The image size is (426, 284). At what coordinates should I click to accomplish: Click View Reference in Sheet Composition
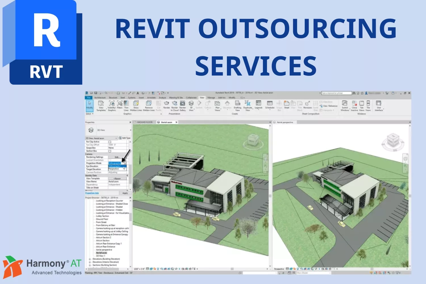(x=329, y=106)
